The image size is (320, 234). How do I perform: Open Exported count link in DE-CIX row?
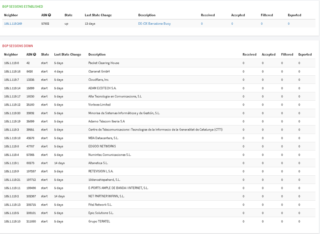click(x=289, y=24)
